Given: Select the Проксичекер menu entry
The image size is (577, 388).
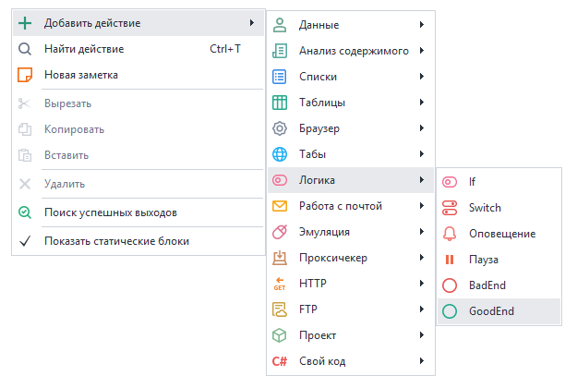Looking at the screenshot, I should [333, 258].
